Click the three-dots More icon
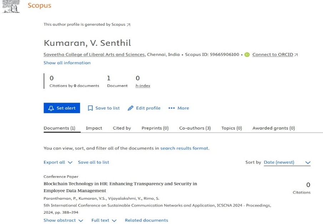The image size is (323, 224). (172, 108)
